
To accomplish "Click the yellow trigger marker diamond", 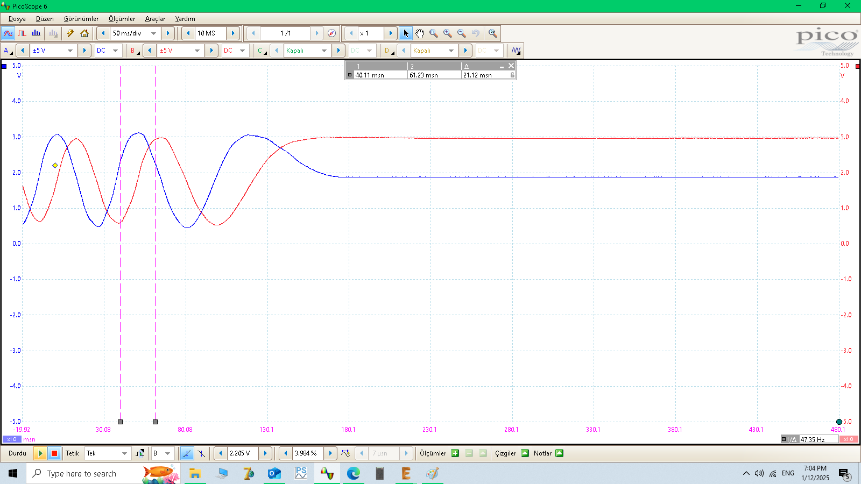I will click(x=55, y=166).
